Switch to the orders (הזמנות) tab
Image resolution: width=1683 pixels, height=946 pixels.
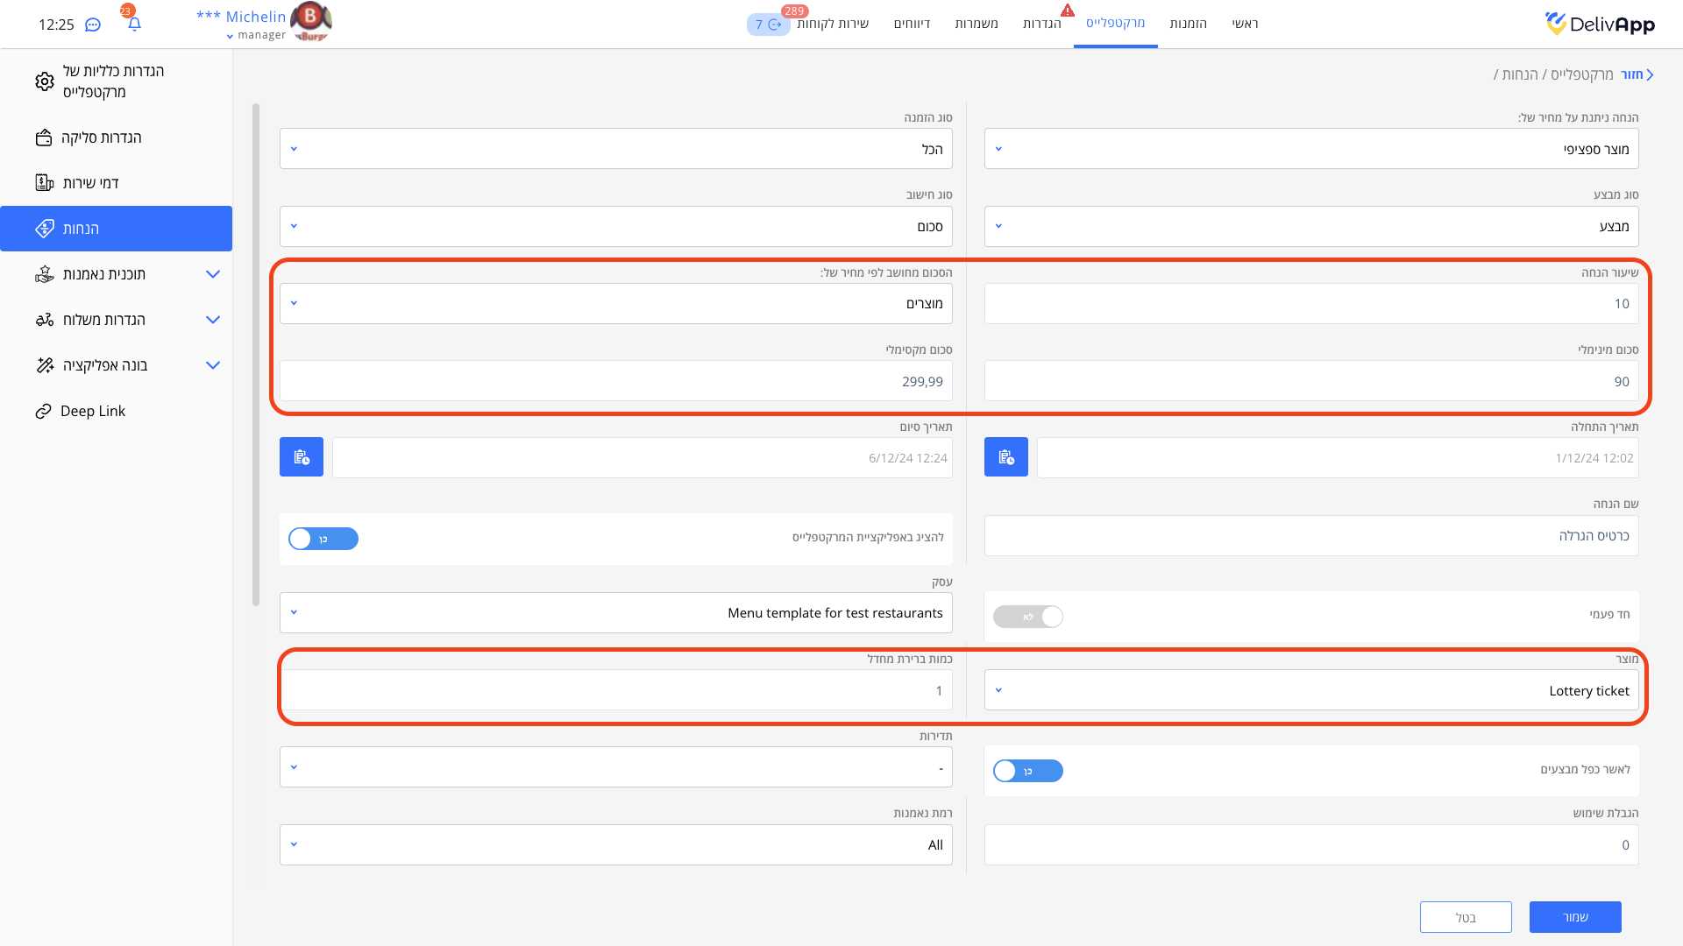[1188, 24]
